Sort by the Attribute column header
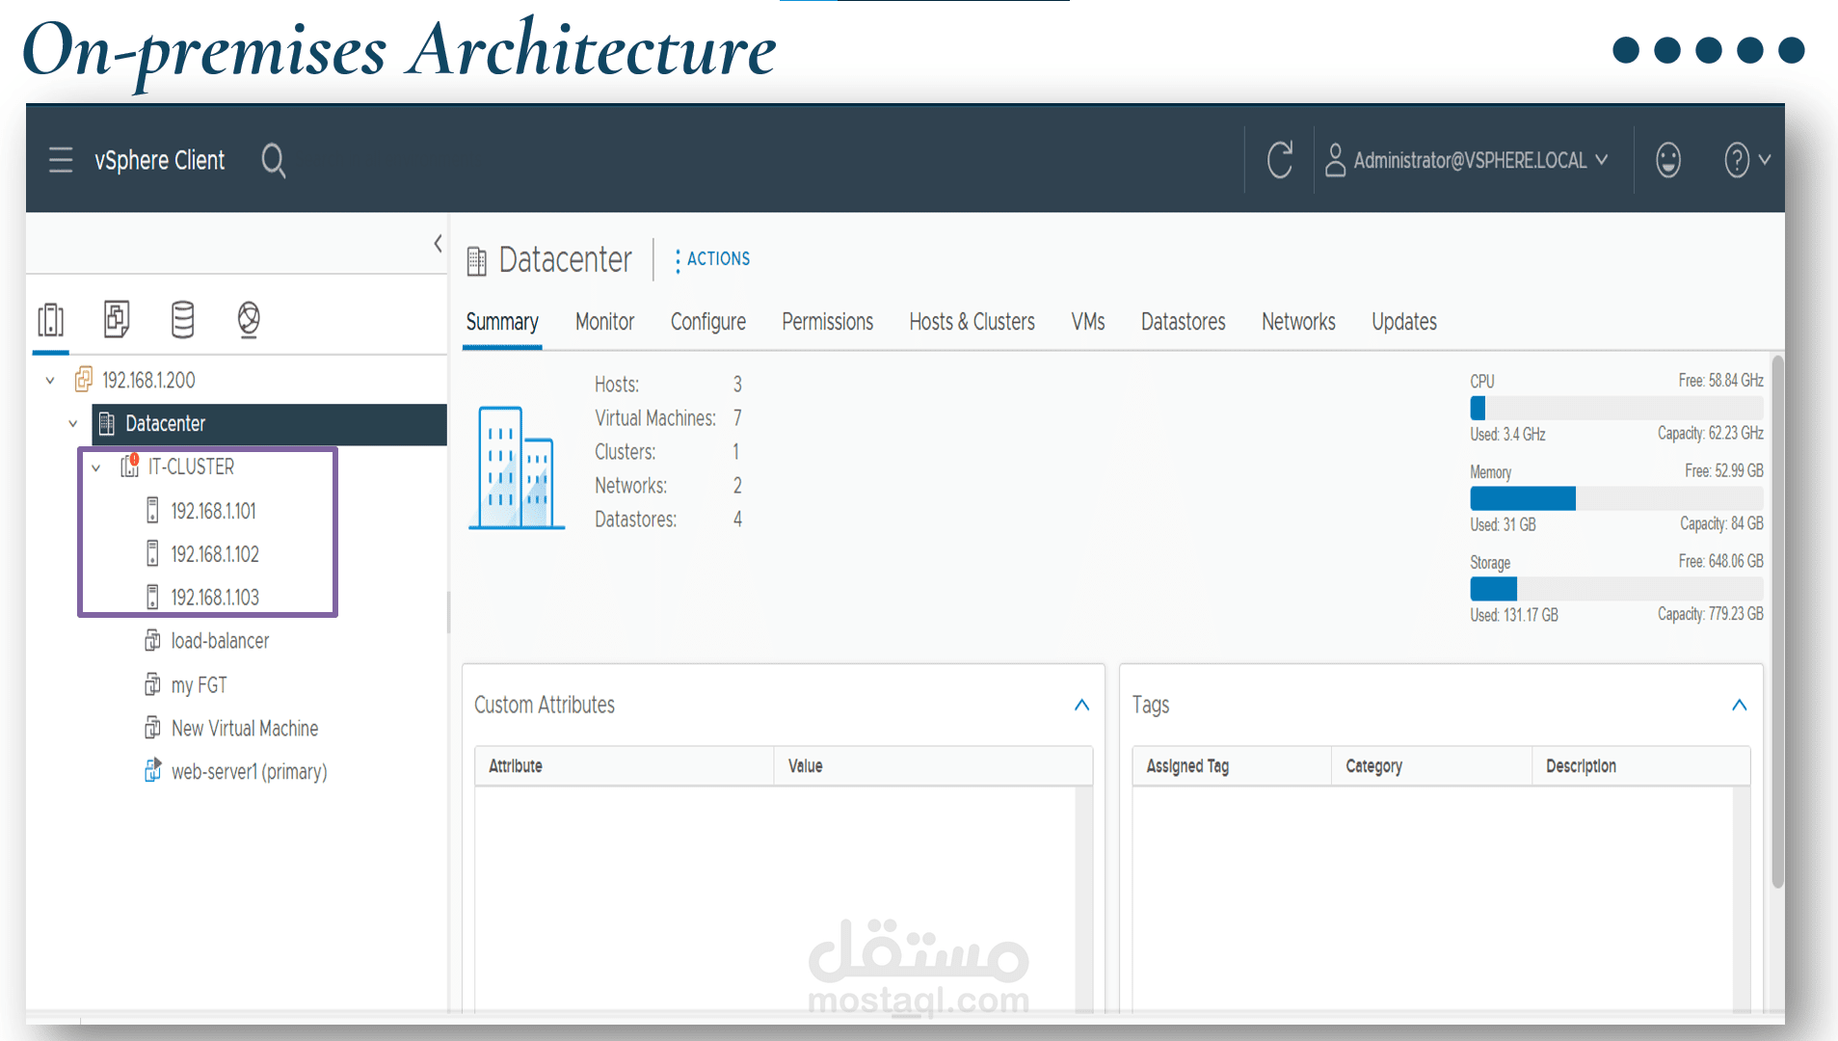The image size is (1838, 1041). coord(625,766)
